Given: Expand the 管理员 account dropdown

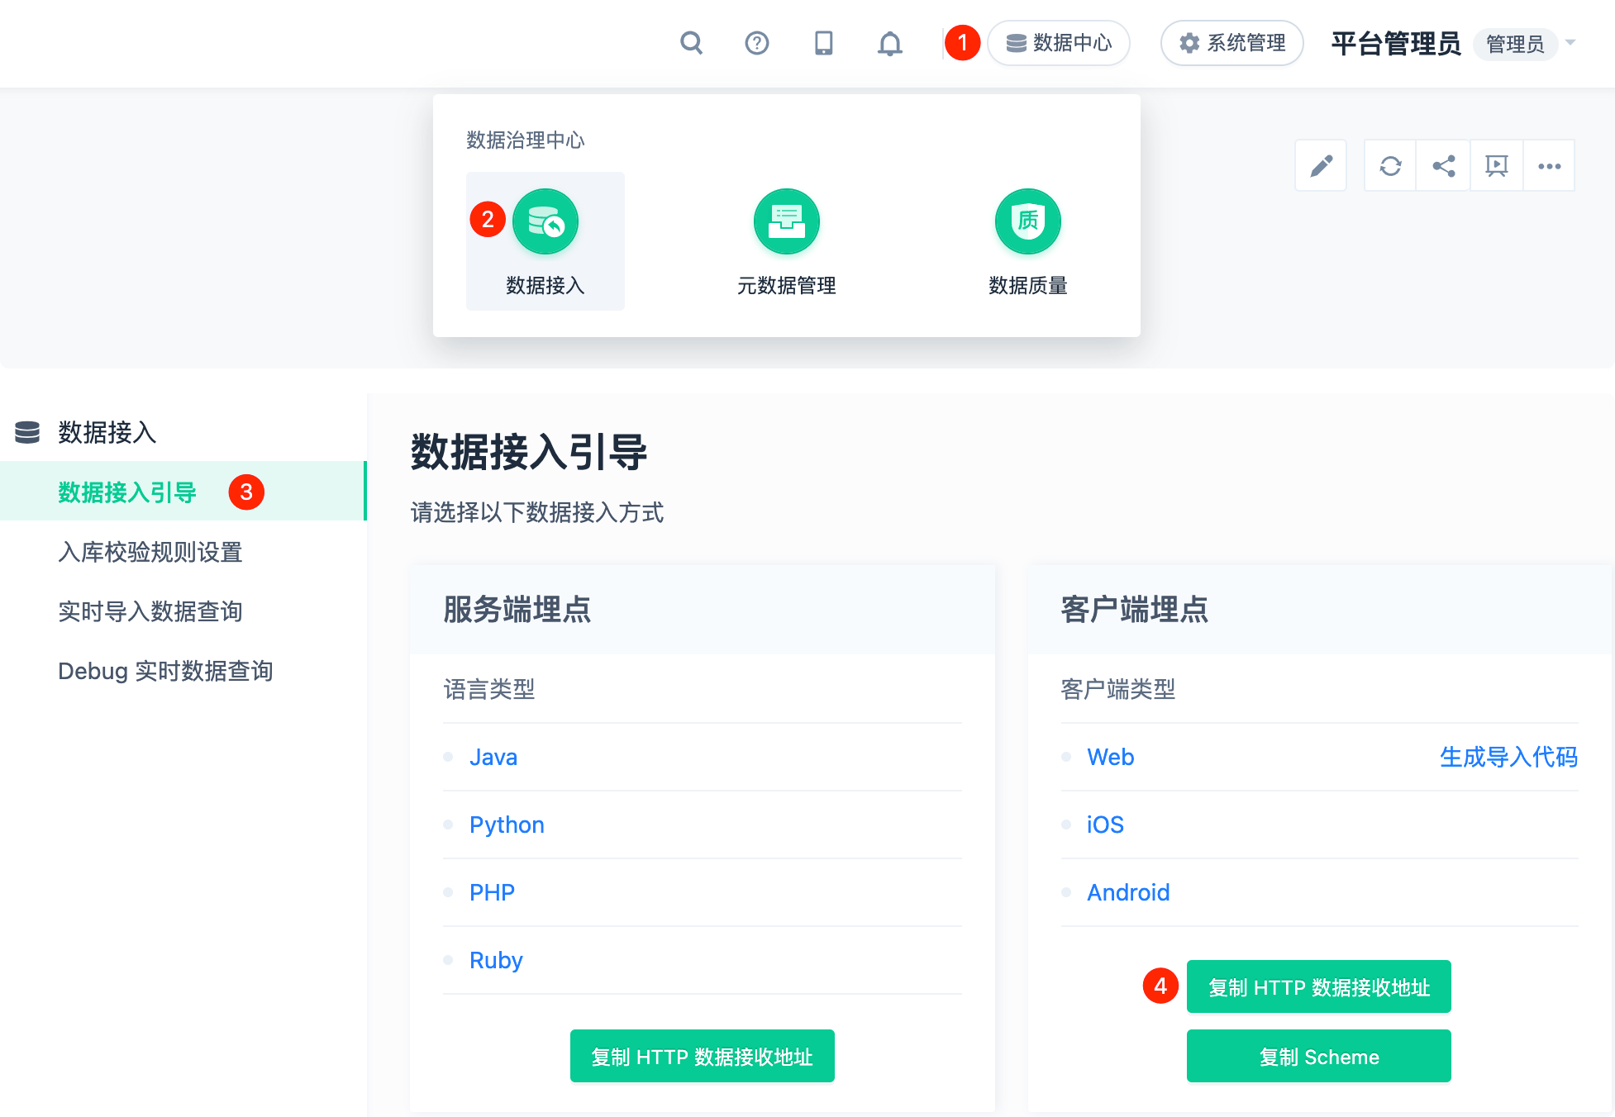Looking at the screenshot, I should (1516, 45).
